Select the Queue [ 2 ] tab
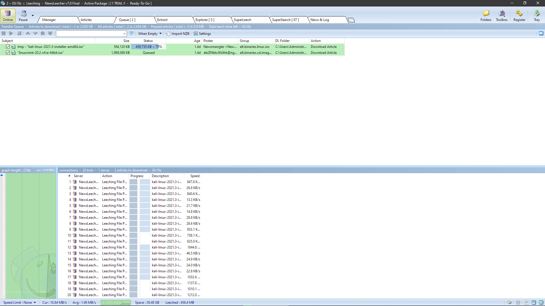Viewport: 545px width, 306px height. click(135, 20)
